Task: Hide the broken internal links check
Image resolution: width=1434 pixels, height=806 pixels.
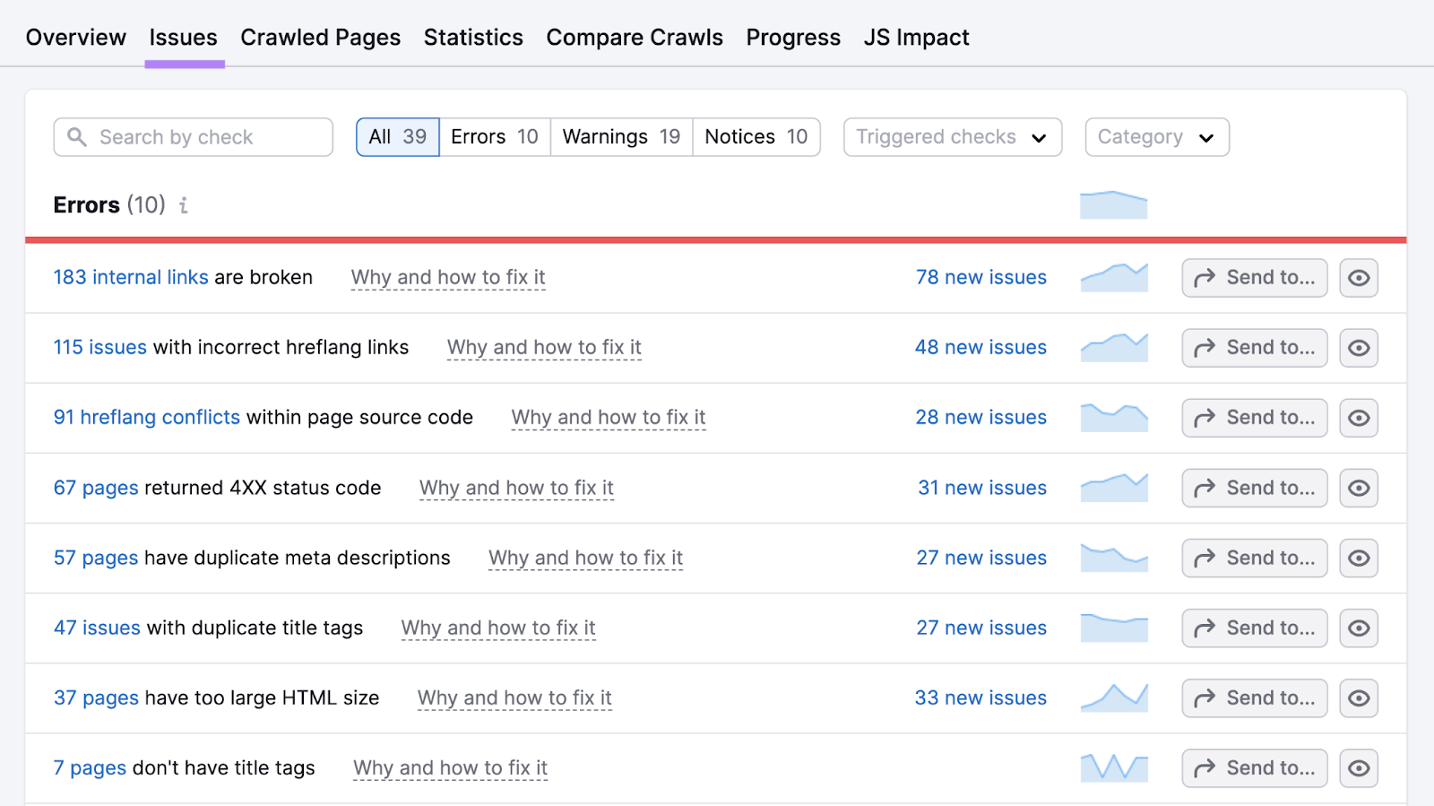Action: click(x=1358, y=277)
